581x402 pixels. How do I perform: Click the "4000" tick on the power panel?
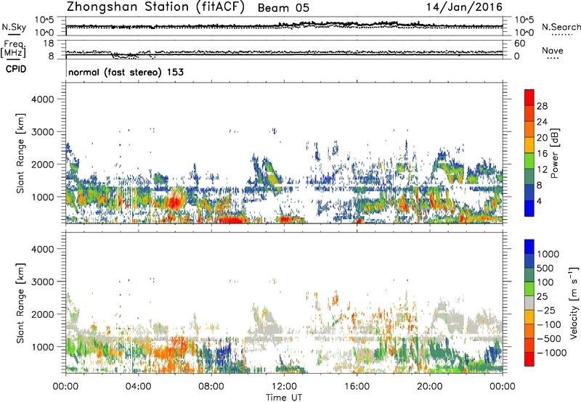point(42,99)
